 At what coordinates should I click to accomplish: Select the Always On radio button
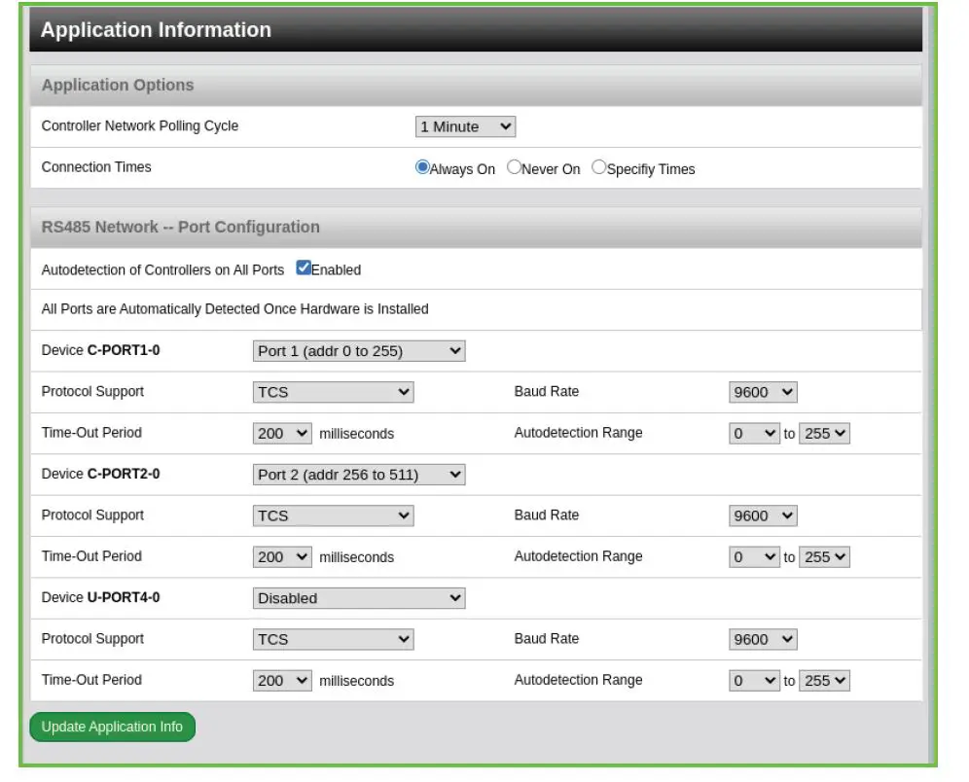422,167
